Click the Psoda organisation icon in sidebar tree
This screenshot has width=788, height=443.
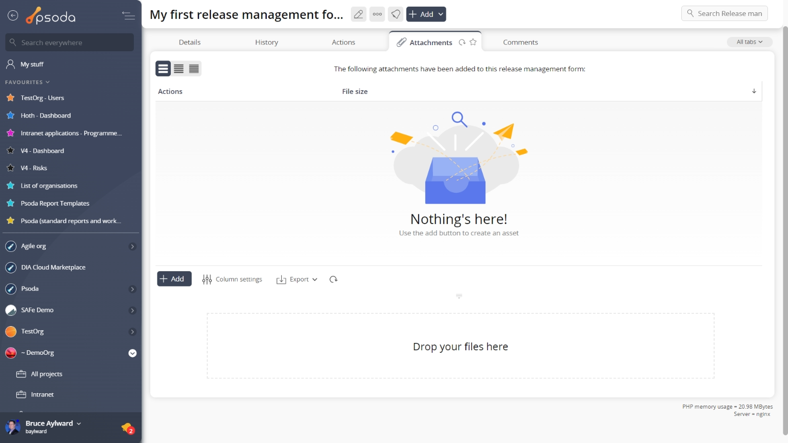coord(11,289)
